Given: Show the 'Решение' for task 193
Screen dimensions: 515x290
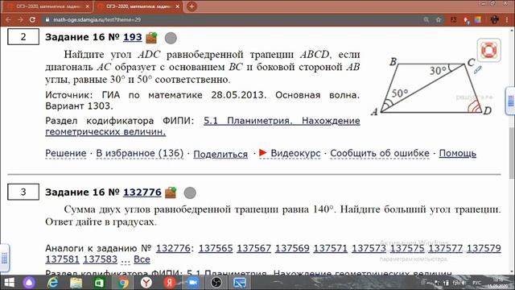Looking at the screenshot, I should [66, 153].
